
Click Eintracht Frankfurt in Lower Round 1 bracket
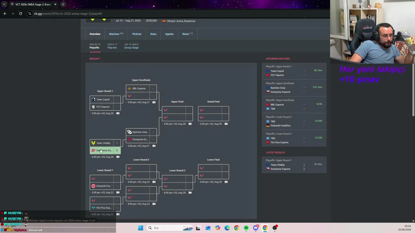pos(105,186)
